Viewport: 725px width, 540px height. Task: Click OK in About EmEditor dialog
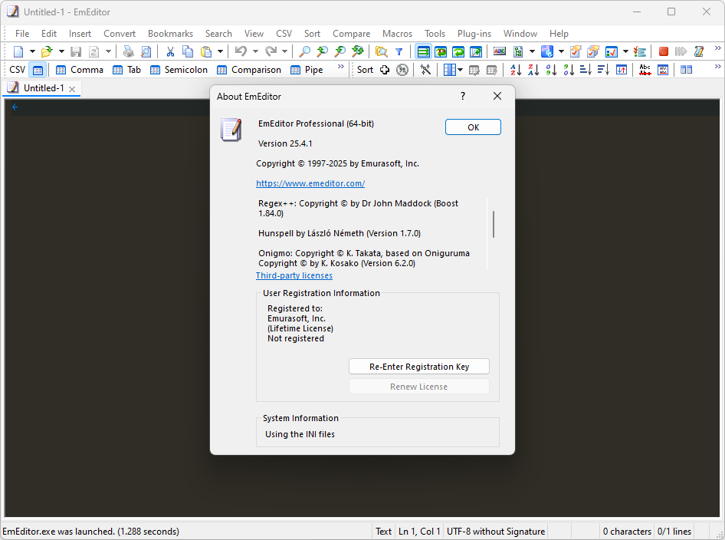(x=473, y=127)
